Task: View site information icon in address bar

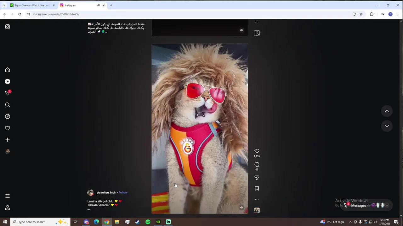Action: click(x=29, y=14)
